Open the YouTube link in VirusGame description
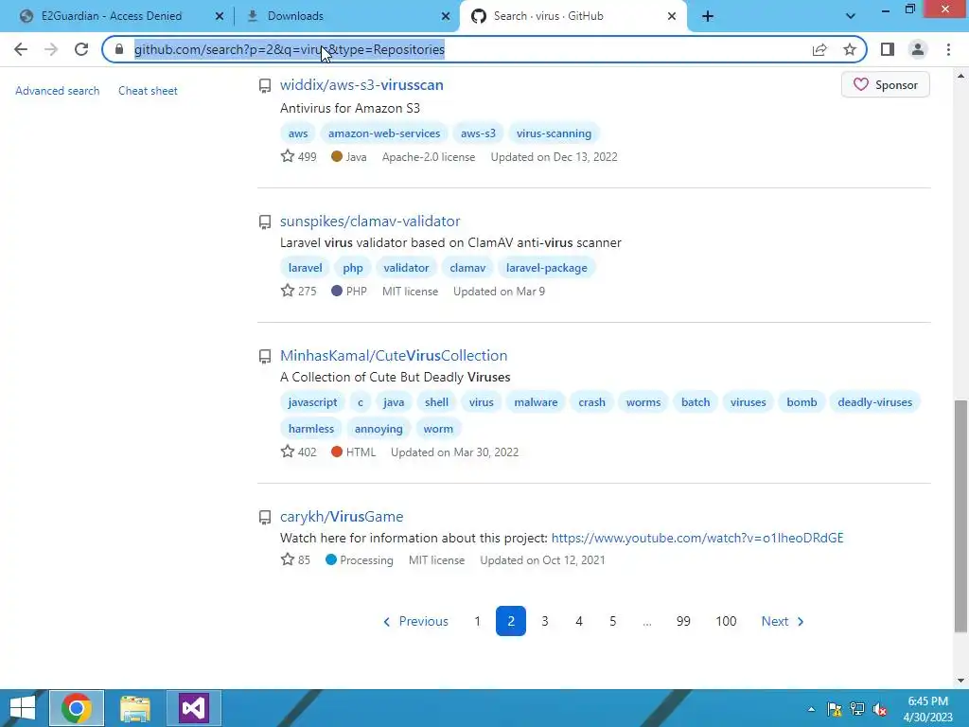 [697, 538]
